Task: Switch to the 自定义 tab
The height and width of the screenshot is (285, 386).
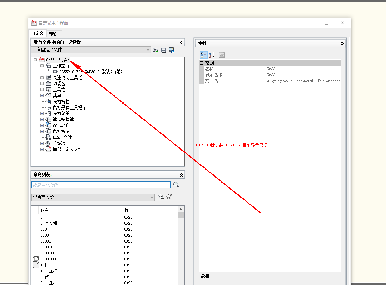Action: [x=38, y=33]
